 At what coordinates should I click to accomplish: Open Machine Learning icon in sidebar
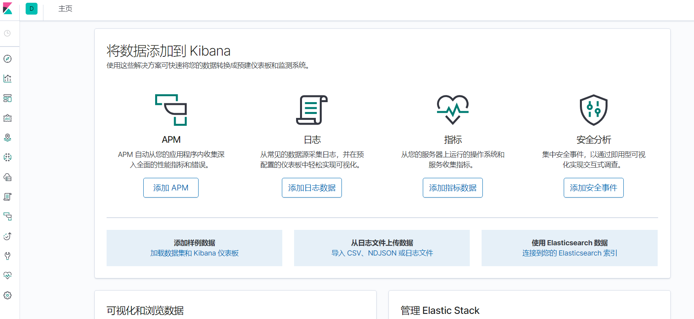point(8,157)
